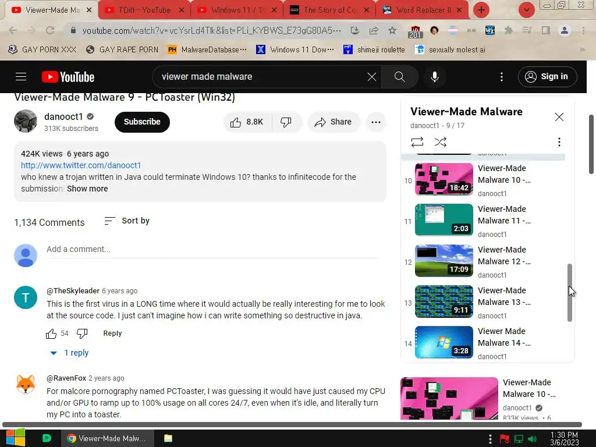This screenshot has height=447, width=596.
Task: Click the install/download icon in address bar
Action: (354, 30)
